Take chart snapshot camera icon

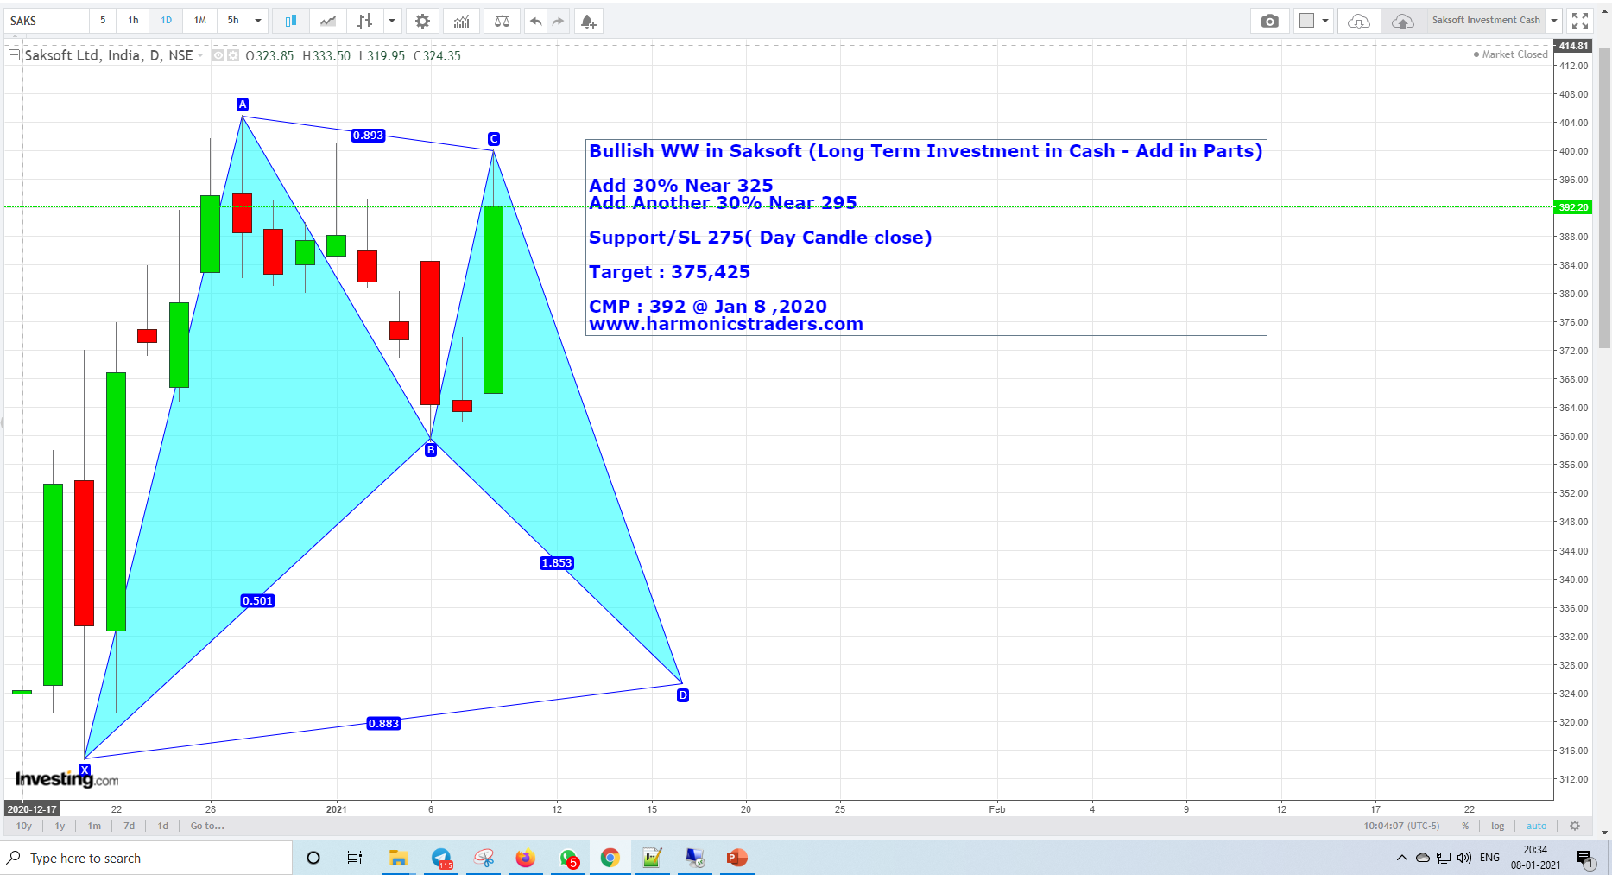(x=1269, y=21)
